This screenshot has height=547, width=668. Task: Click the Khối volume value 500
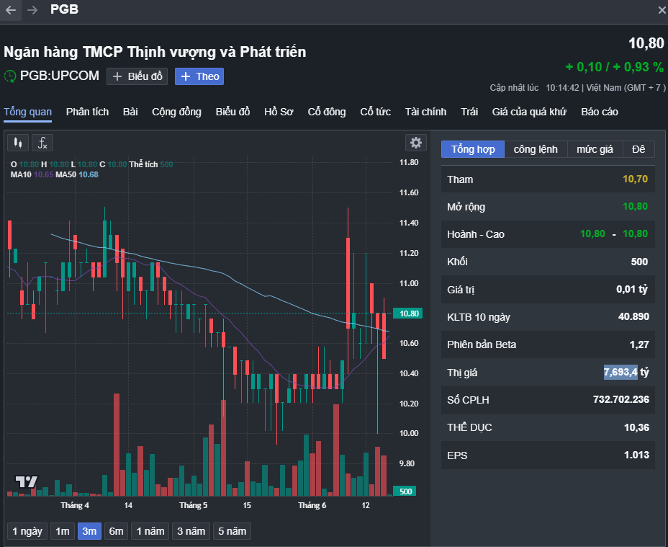[639, 262]
